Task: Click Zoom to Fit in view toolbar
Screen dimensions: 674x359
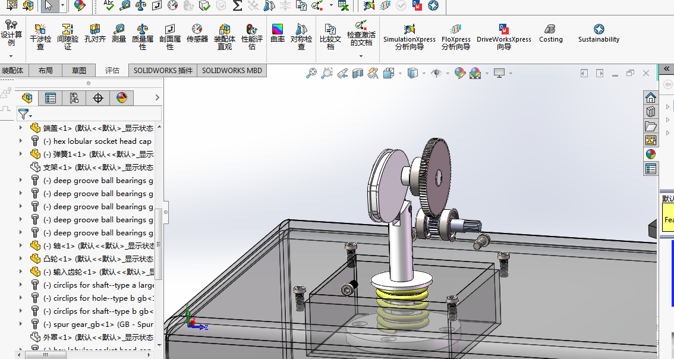Action: [x=311, y=74]
